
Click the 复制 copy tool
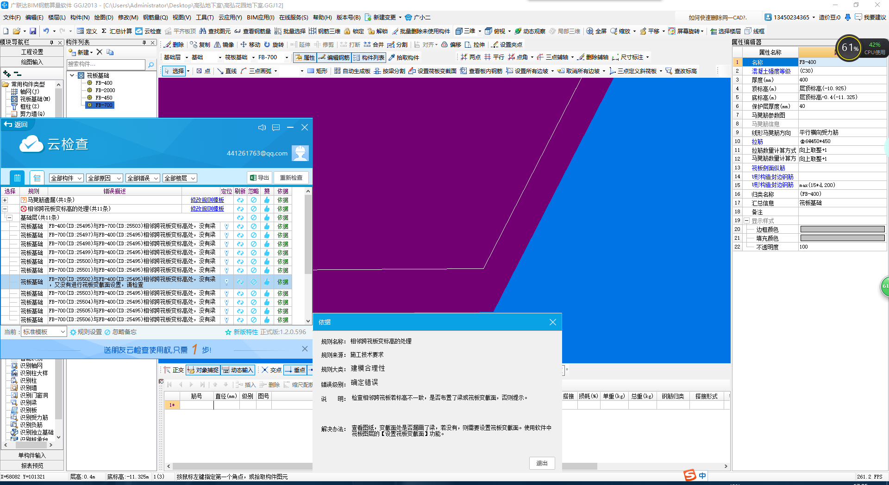point(200,44)
